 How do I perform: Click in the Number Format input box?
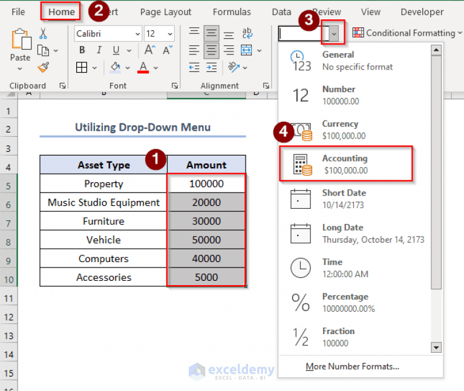(x=304, y=34)
